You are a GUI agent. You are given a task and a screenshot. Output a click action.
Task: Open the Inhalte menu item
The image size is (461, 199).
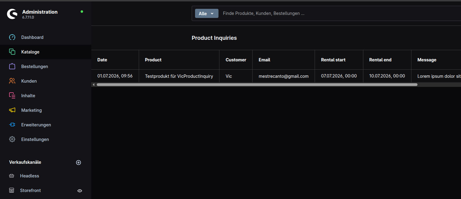[x=46, y=96]
